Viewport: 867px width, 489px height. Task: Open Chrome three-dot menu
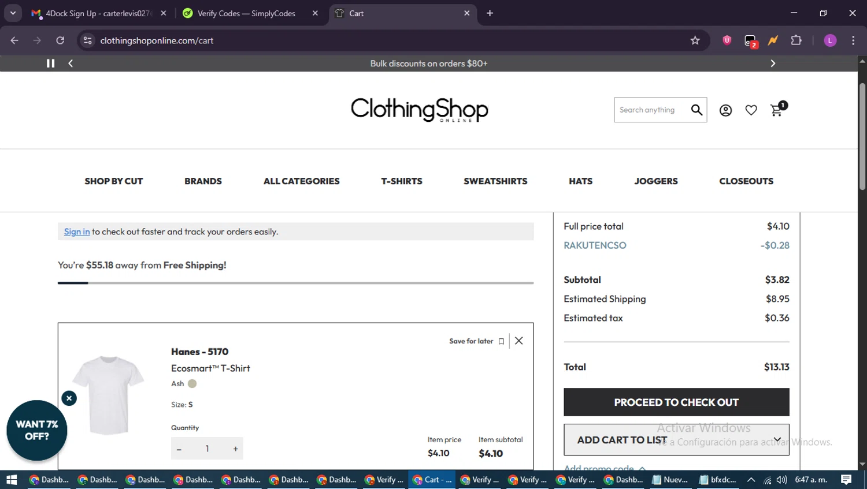pos(853,40)
